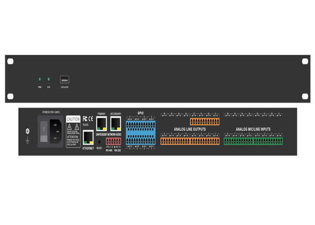
Task: Click the ETHERNET RJ45 port
Action: coord(88,138)
